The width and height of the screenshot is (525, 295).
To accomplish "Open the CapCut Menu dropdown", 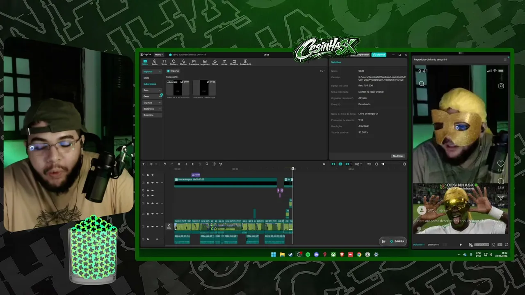I will [159, 54].
